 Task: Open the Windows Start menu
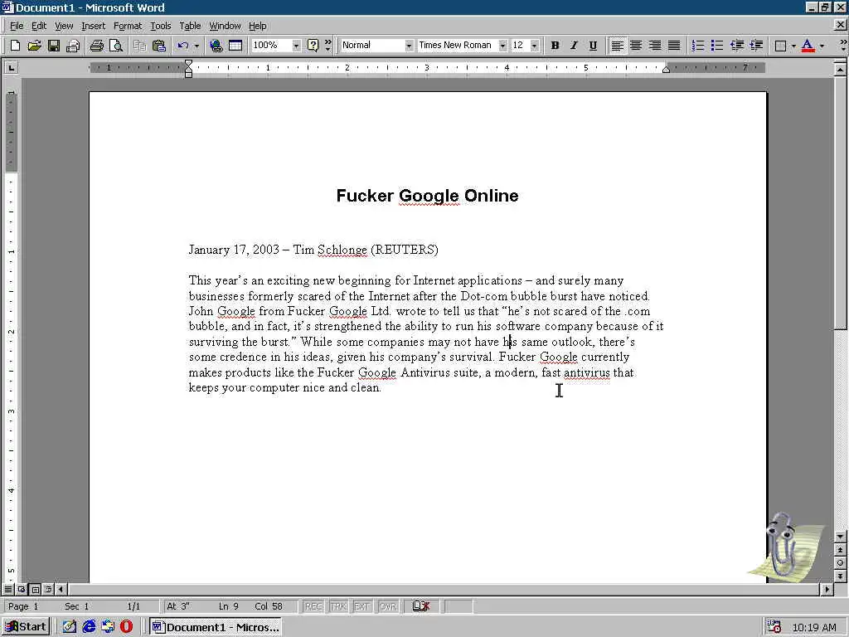click(x=26, y=627)
